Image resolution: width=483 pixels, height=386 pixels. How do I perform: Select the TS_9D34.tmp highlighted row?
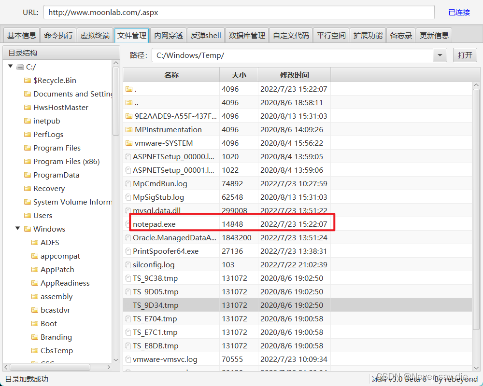tap(298, 305)
